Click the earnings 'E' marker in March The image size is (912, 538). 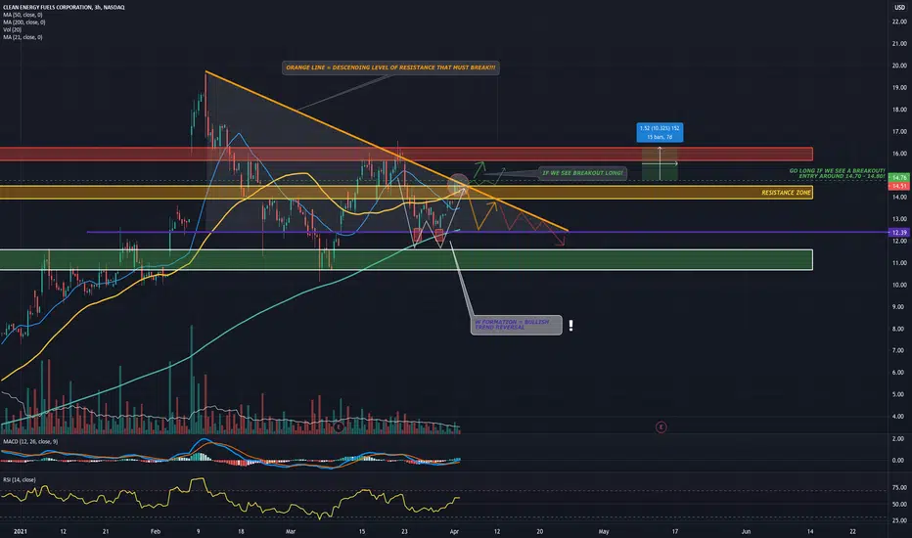click(x=339, y=427)
